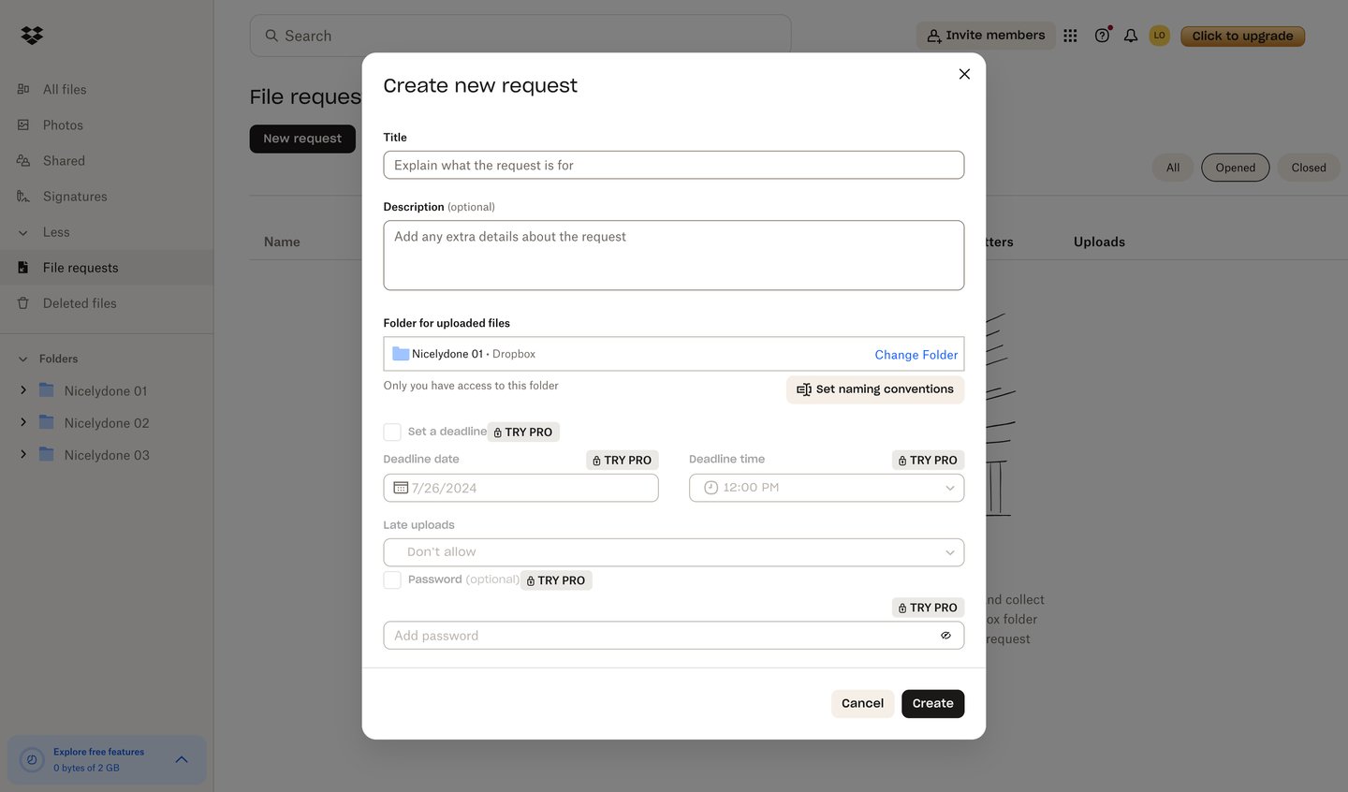Open the help question mark icon

pyautogui.click(x=1102, y=35)
